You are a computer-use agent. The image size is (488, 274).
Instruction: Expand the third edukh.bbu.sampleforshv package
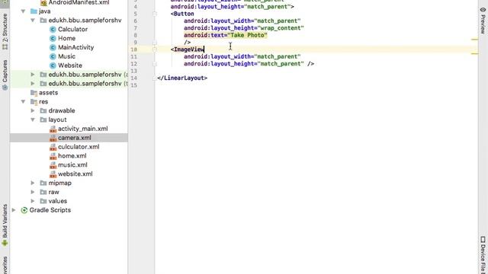(x=33, y=84)
